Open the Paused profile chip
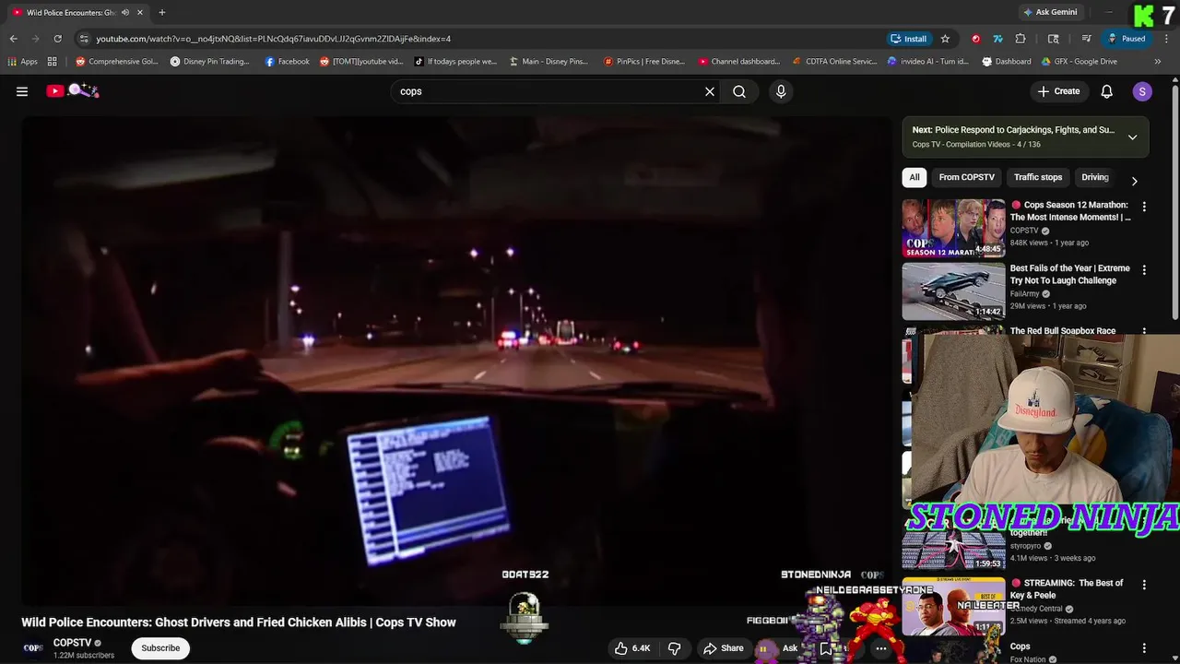This screenshot has height=664, width=1180. (x=1127, y=39)
